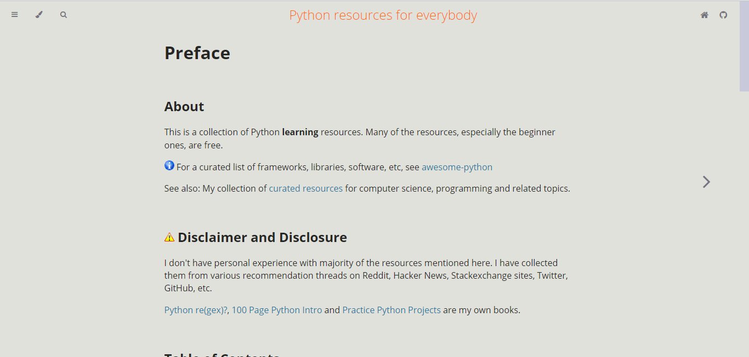The height and width of the screenshot is (357, 749).
Task: Open the 100 Page Python Intro link
Action: [277, 310]
